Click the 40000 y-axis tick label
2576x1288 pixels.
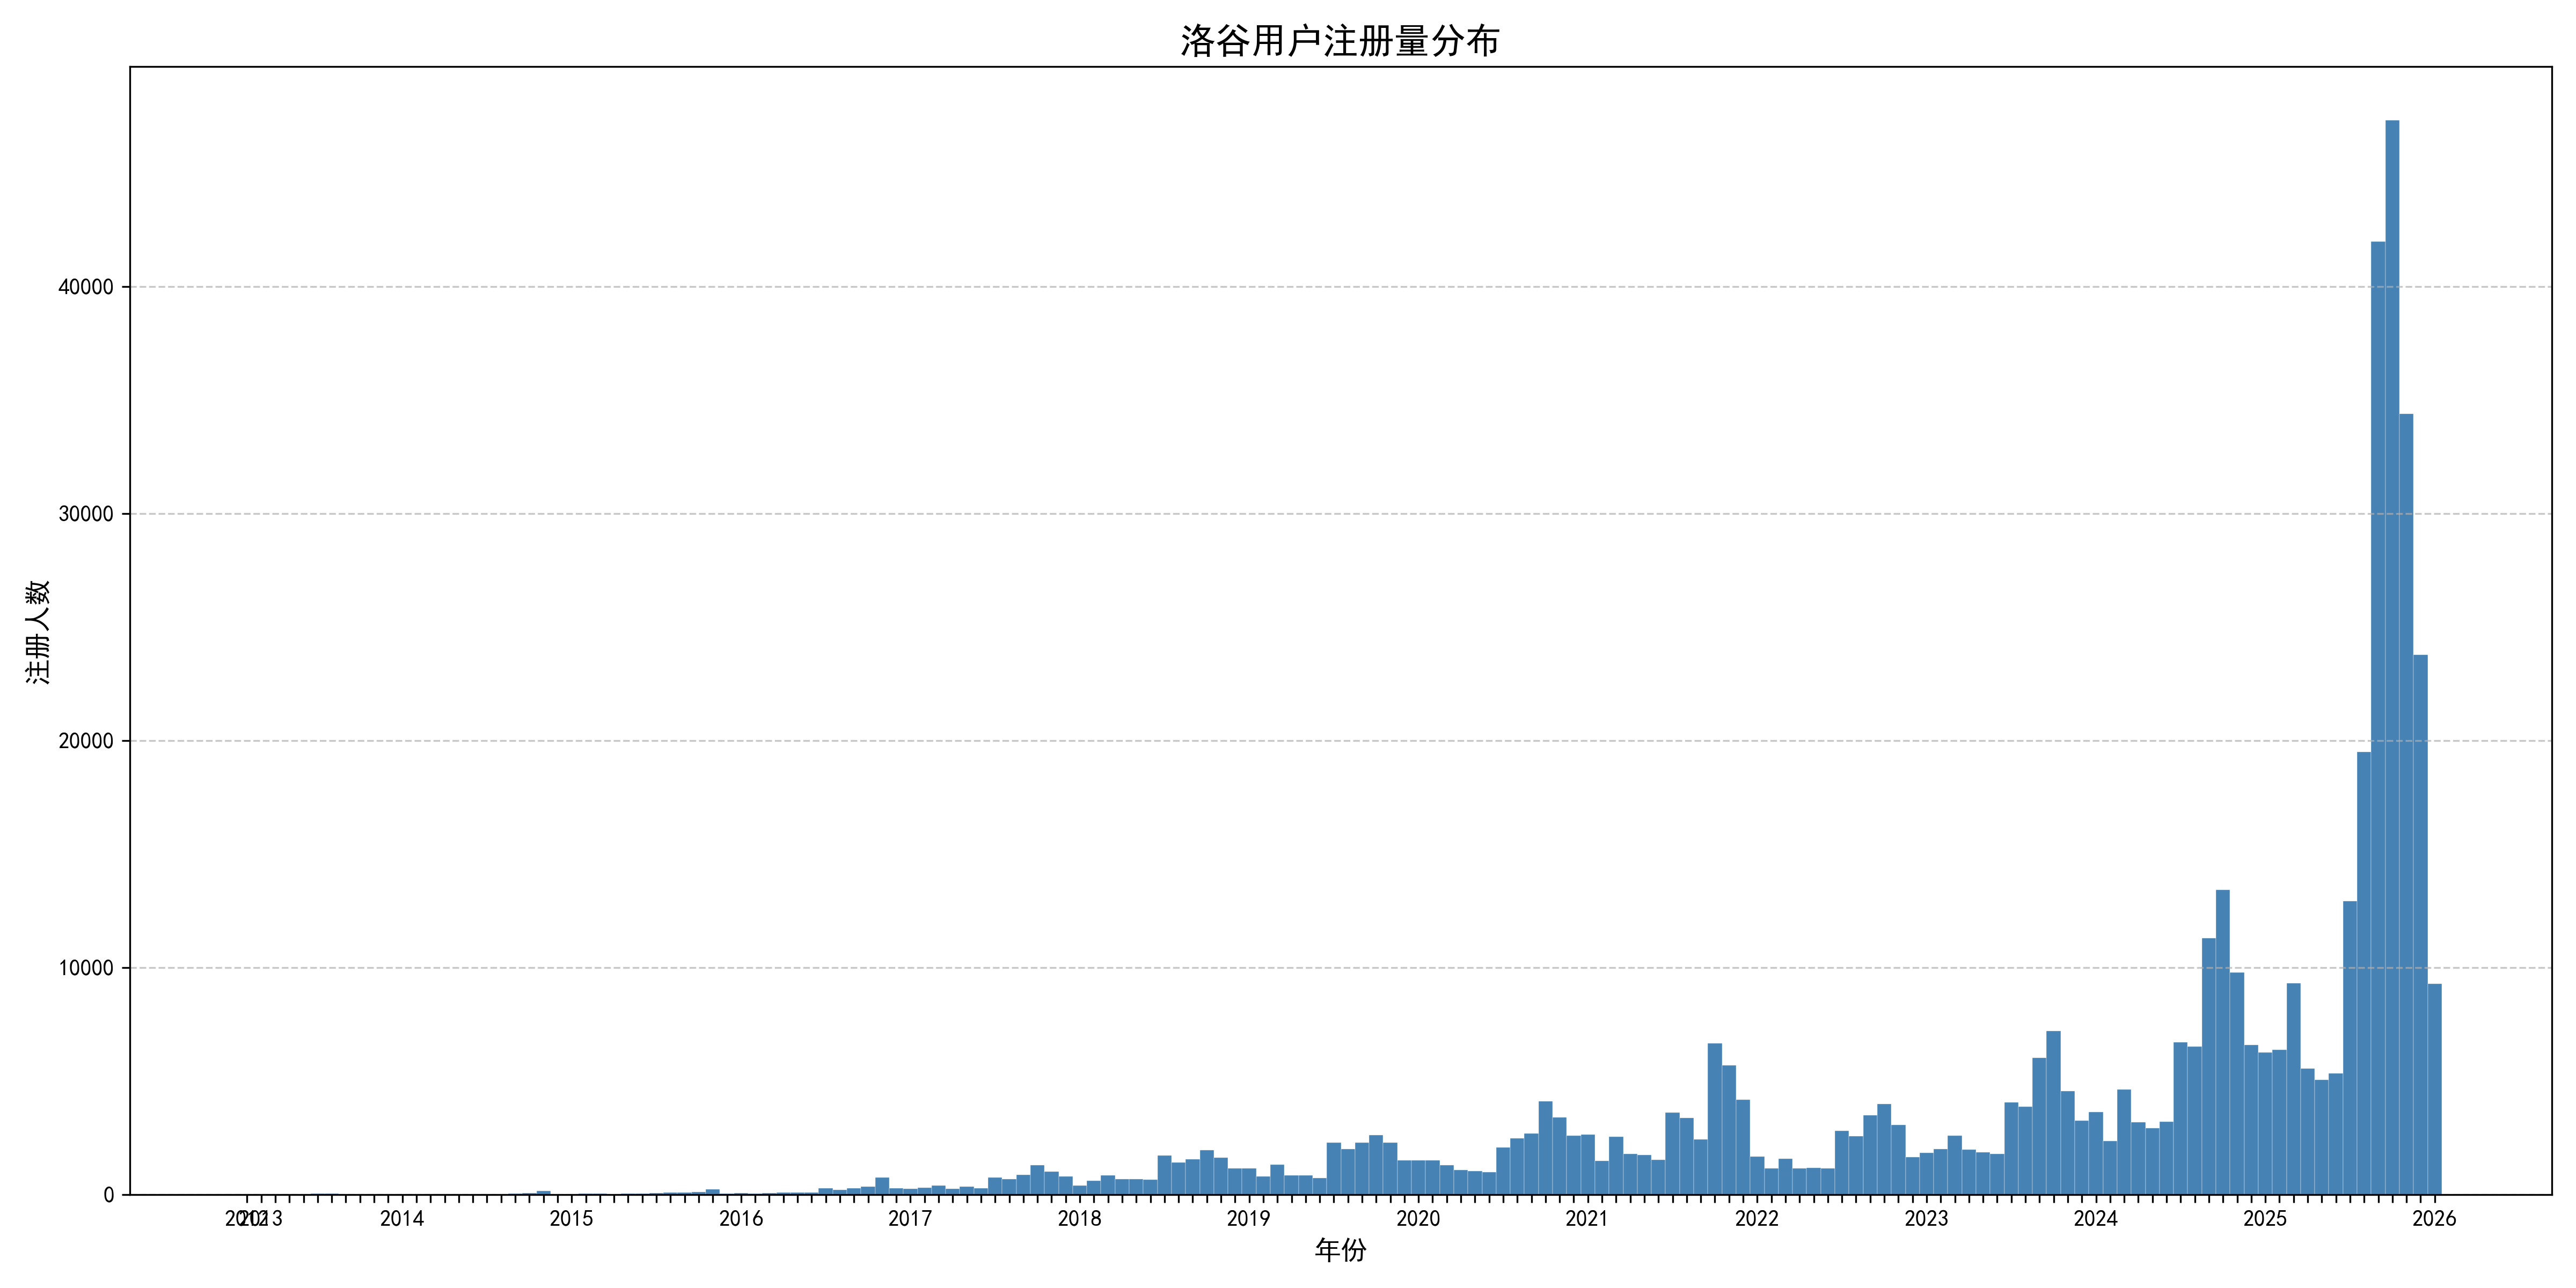[x=86, y=287]
